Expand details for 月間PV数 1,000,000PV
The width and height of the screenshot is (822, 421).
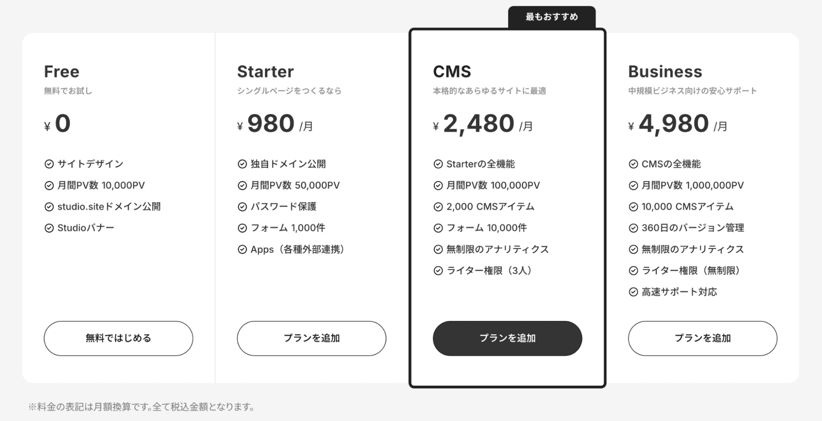click(686, 185)
